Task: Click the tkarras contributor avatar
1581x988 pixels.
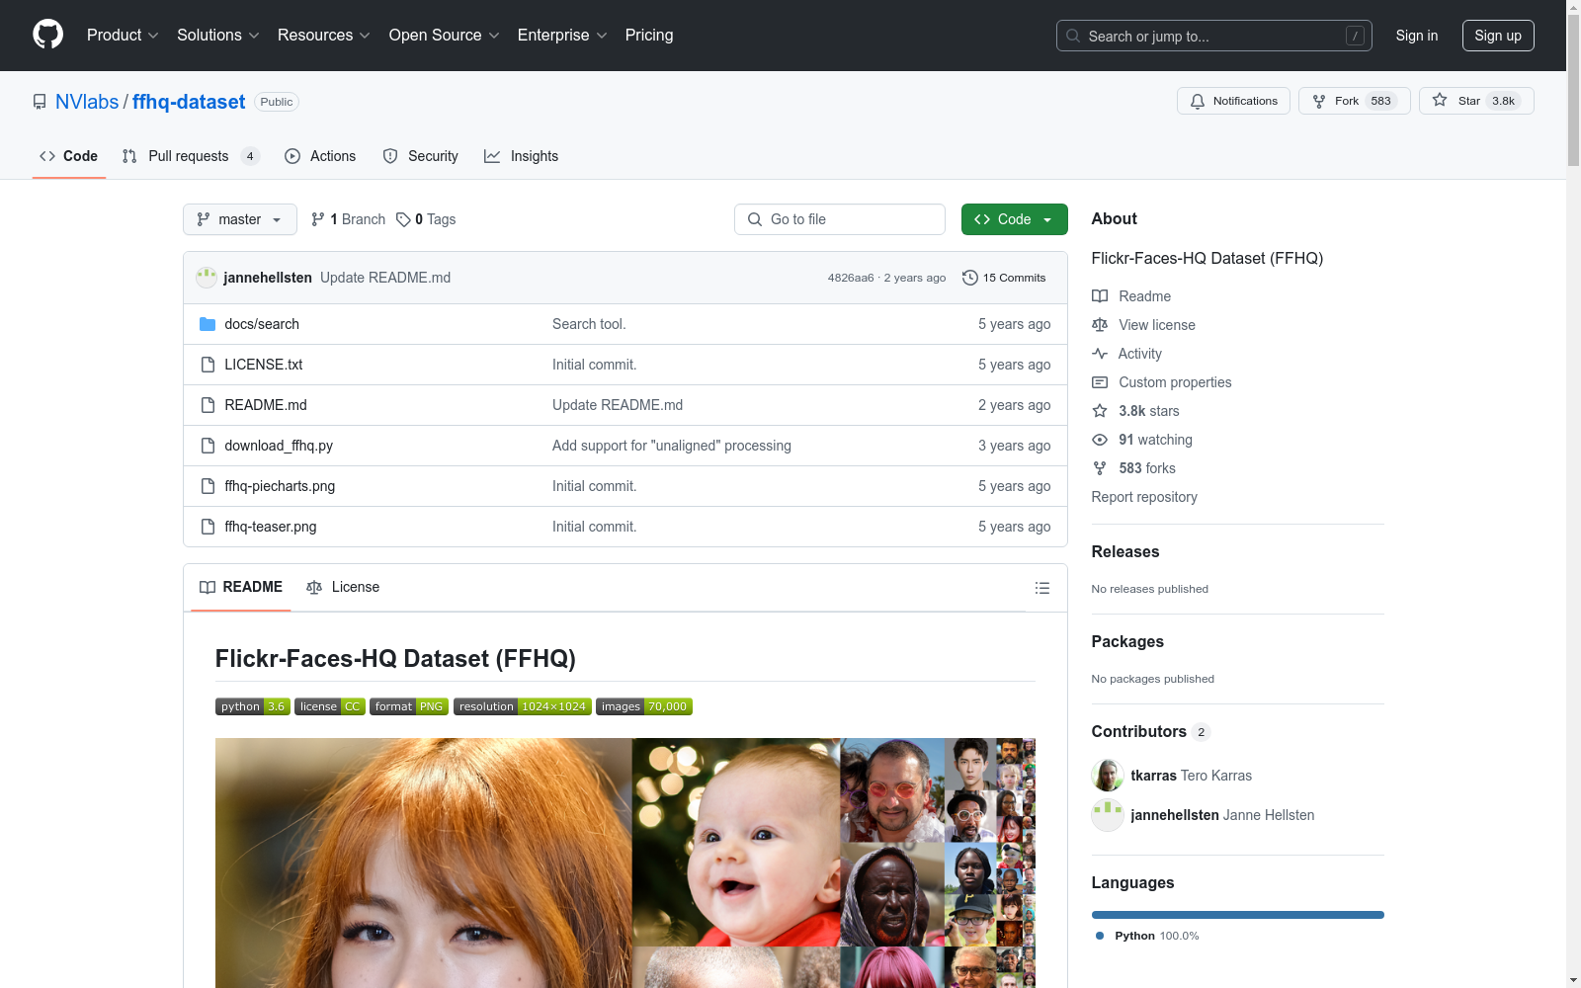Action: pyautogui.click(x=1108, y=776)
